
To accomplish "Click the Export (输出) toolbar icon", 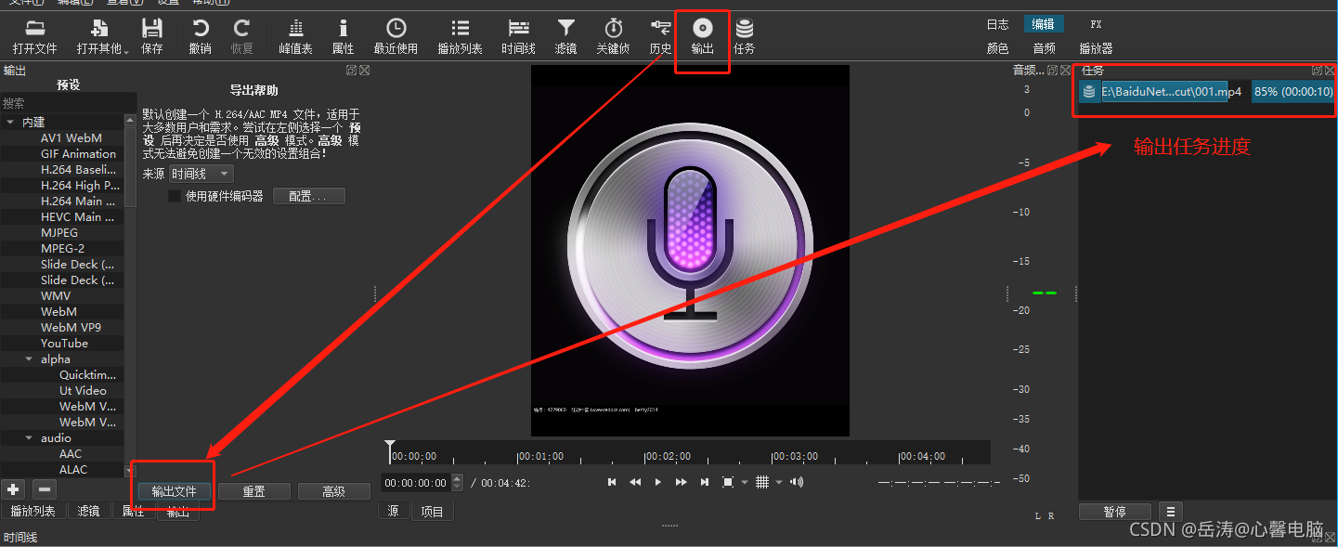I will coord(703,29).
